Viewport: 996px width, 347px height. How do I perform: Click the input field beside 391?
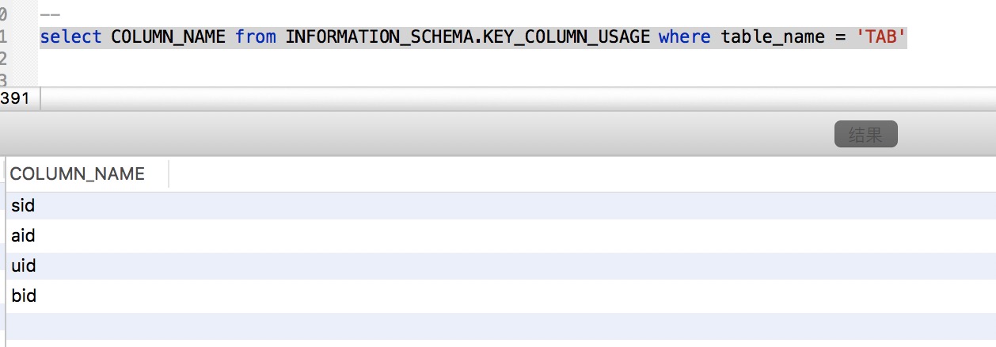tap(518, 98)
